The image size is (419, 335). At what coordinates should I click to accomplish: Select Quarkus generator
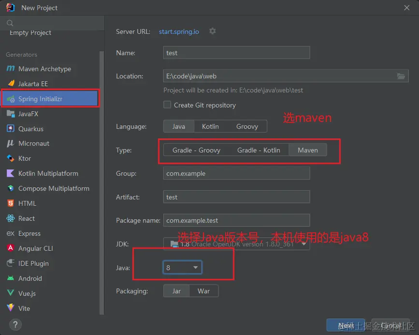50,129
